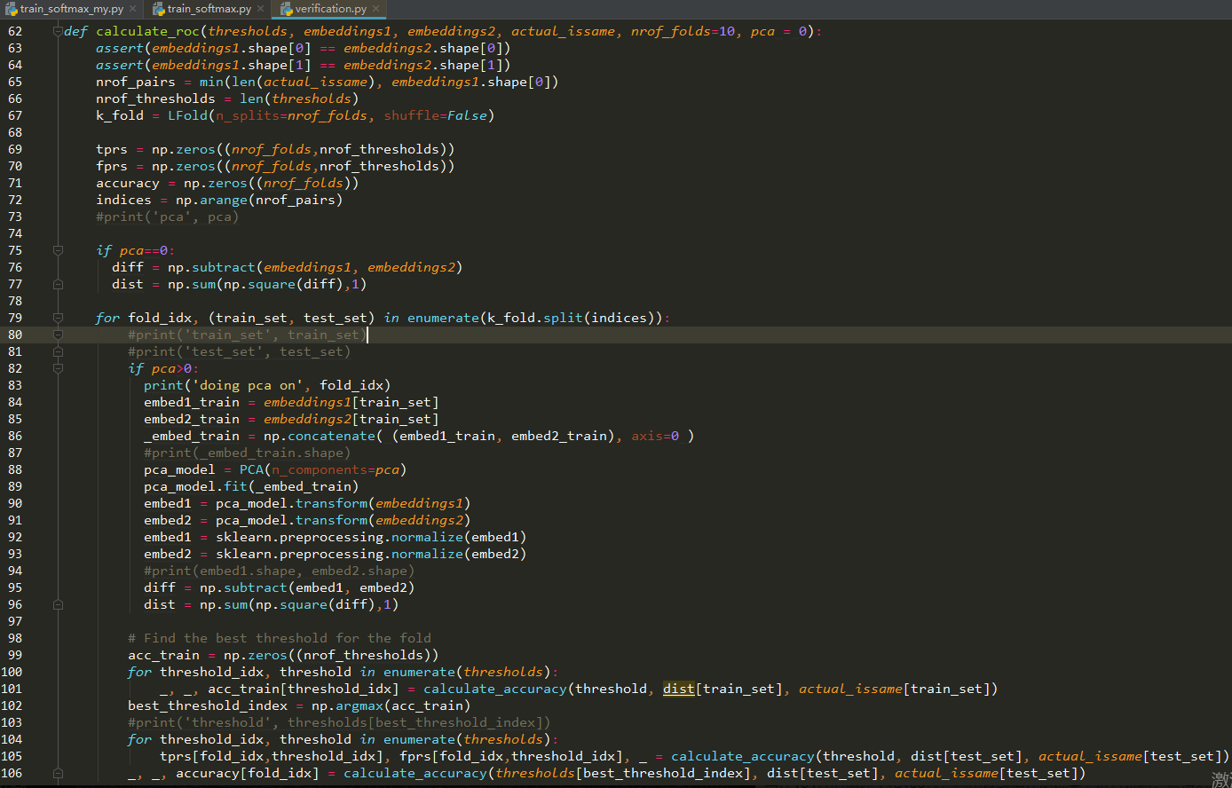Collapse the for fold_idx loop at line 79
Screen dimensions: 1232x788
pyautogui.click(x=58, y=318)
